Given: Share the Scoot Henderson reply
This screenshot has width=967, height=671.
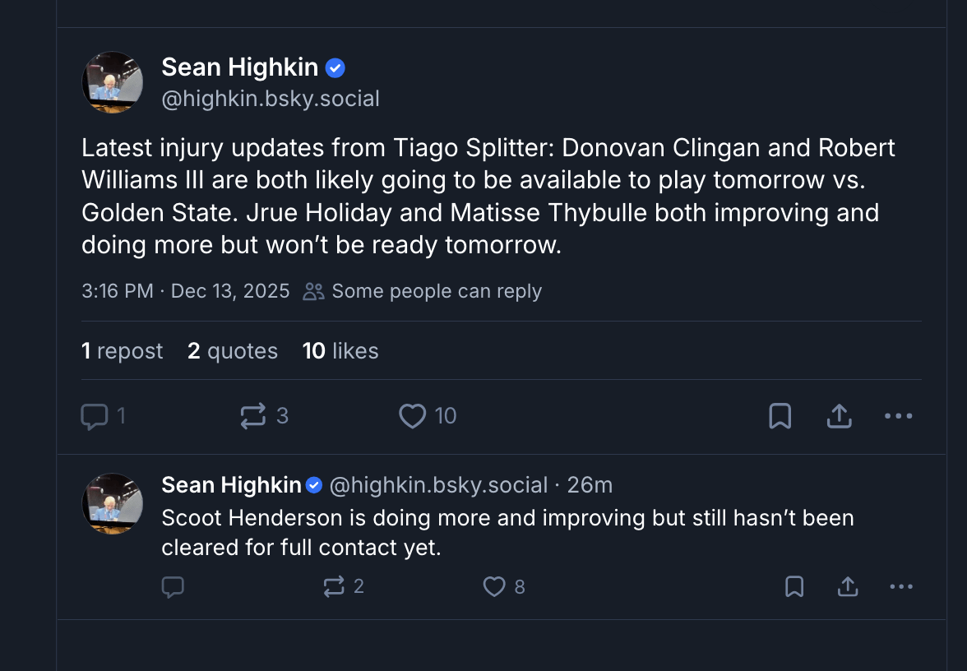Looking at the screenshot, I should tap(848, 586).
